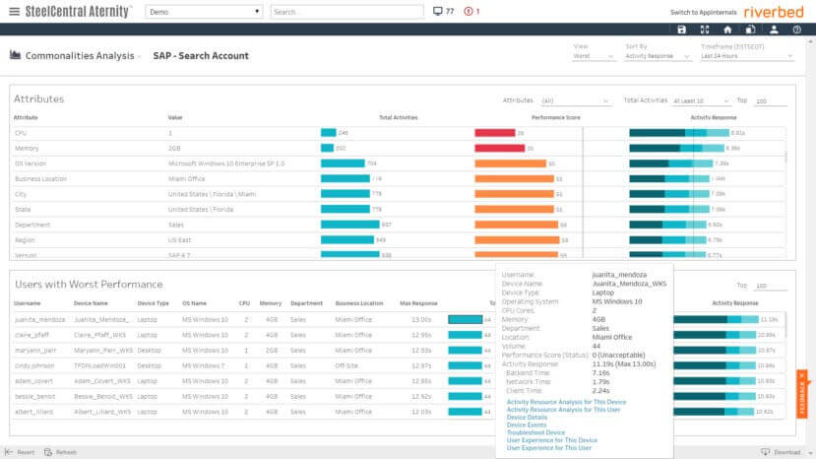This screenshot has height=459, width=816.
Task: Toggle full screen mode icon
Action: click(x=705, y=30)
